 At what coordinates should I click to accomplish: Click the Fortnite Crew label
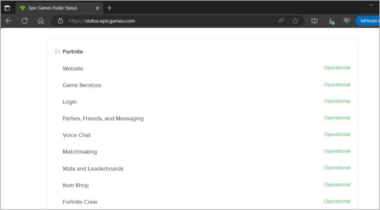click(80, 202)
